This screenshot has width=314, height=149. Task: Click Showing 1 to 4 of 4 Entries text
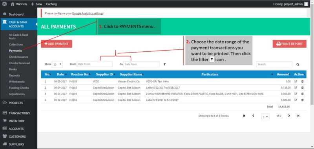tap(214, 116)
